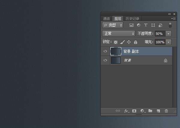Click the shape layer filter icon

coord(153,25)
